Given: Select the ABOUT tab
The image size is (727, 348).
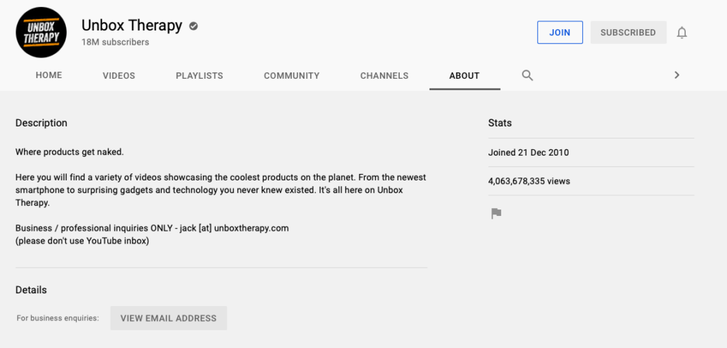Looking at the screenshot, I should [x=464, y=75].
